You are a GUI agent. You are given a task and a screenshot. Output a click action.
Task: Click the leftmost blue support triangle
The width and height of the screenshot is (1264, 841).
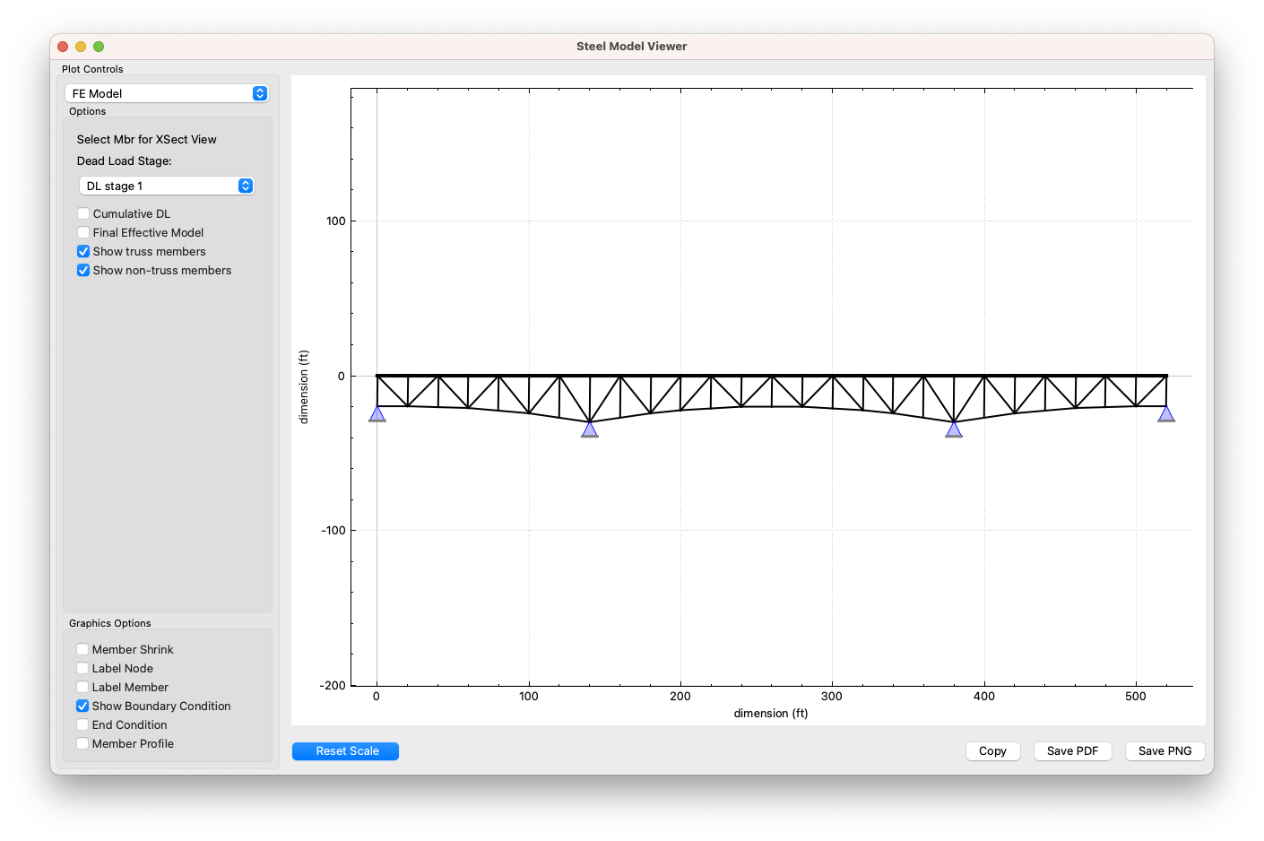coord(377,414)
